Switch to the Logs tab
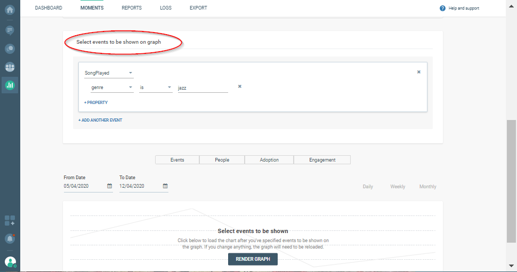 coord(166,8)
